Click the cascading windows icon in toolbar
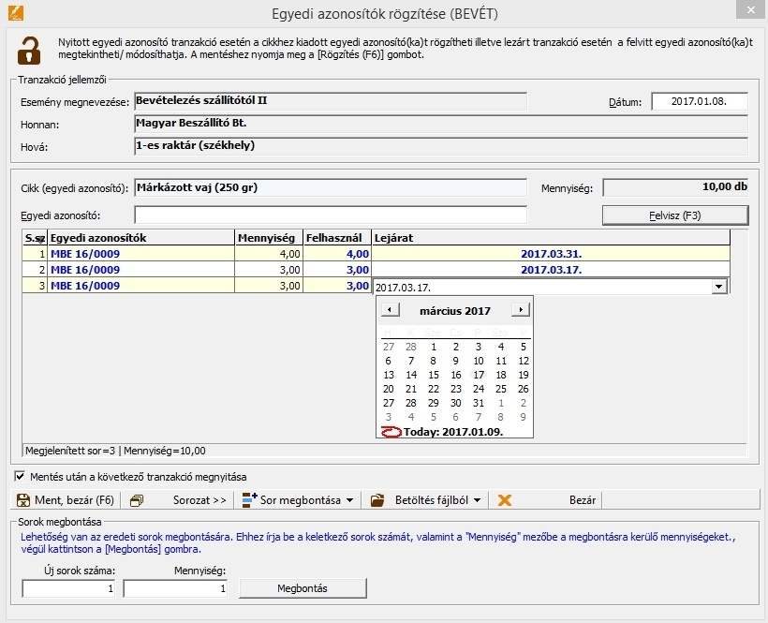The height and width of the screenshot is (623, 768). (137, 500)
